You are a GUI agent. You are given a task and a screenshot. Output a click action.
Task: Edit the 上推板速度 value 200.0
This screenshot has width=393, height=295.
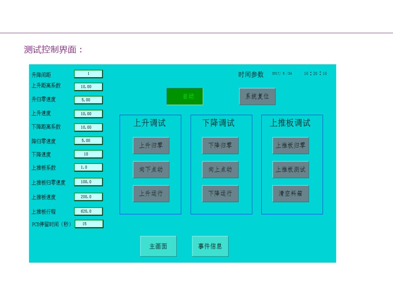(88, 197)
